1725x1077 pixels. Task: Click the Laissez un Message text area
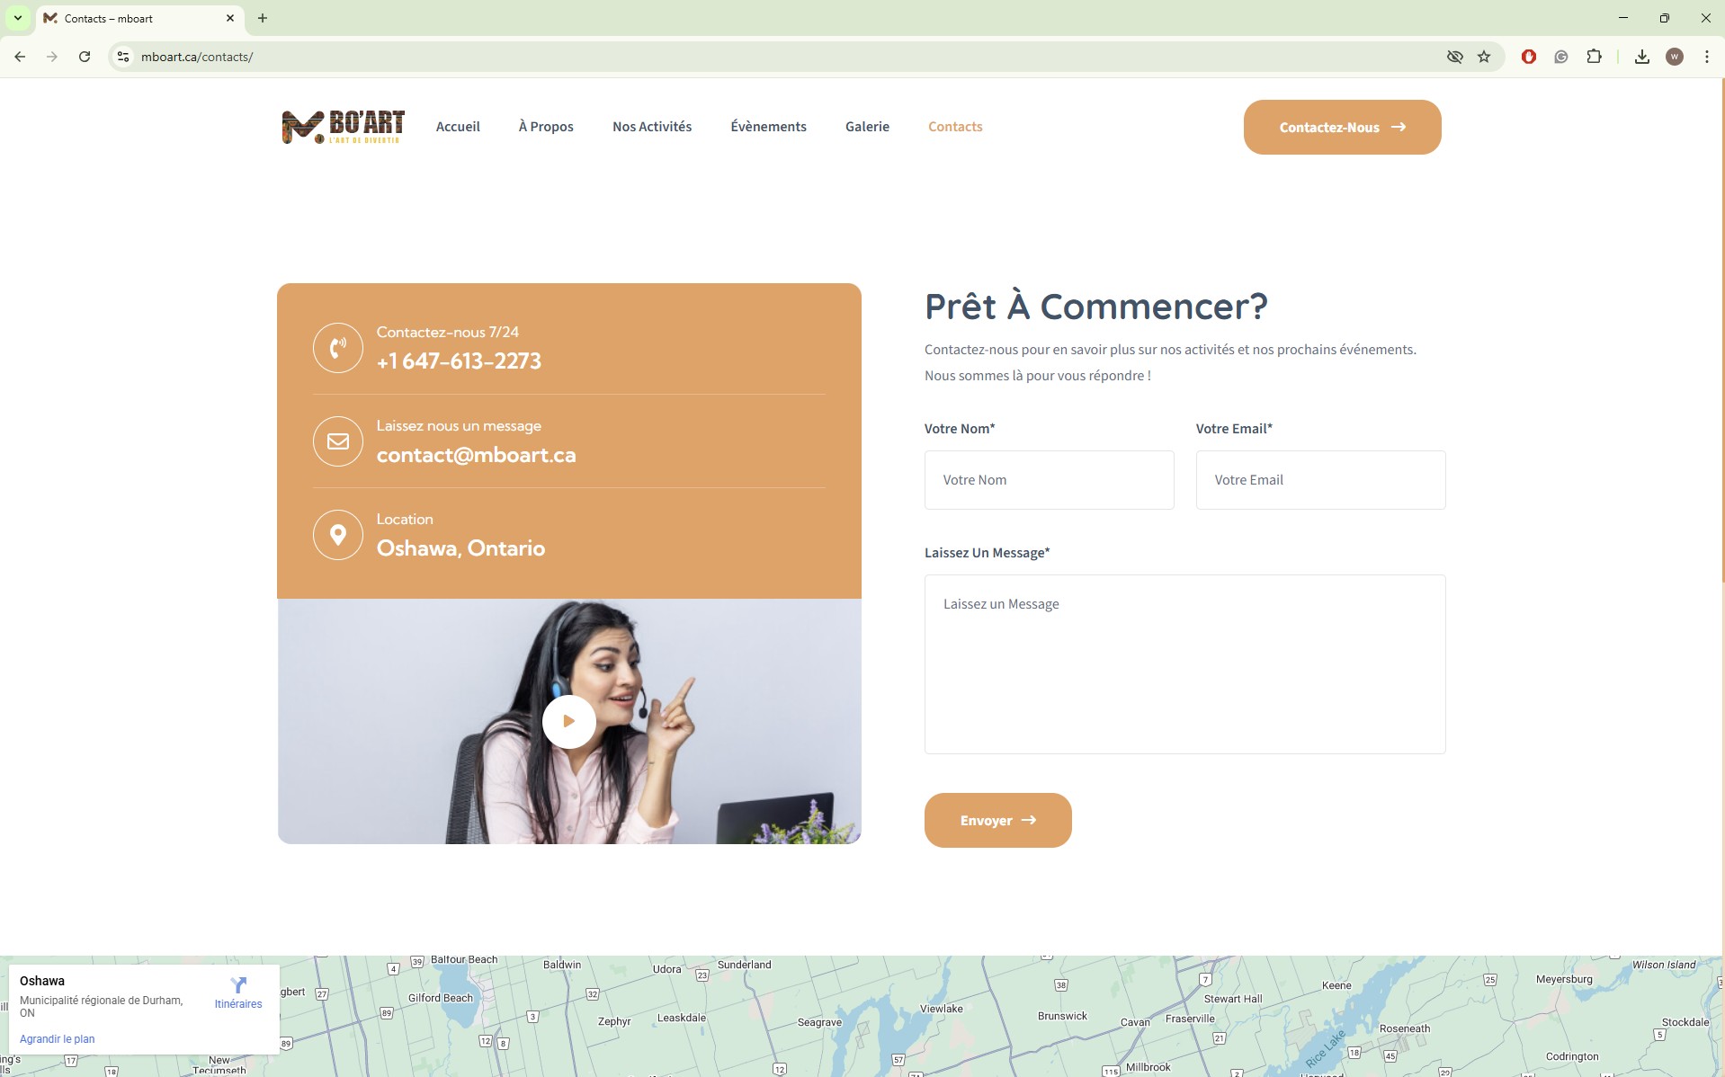(x=1184, y=663)
